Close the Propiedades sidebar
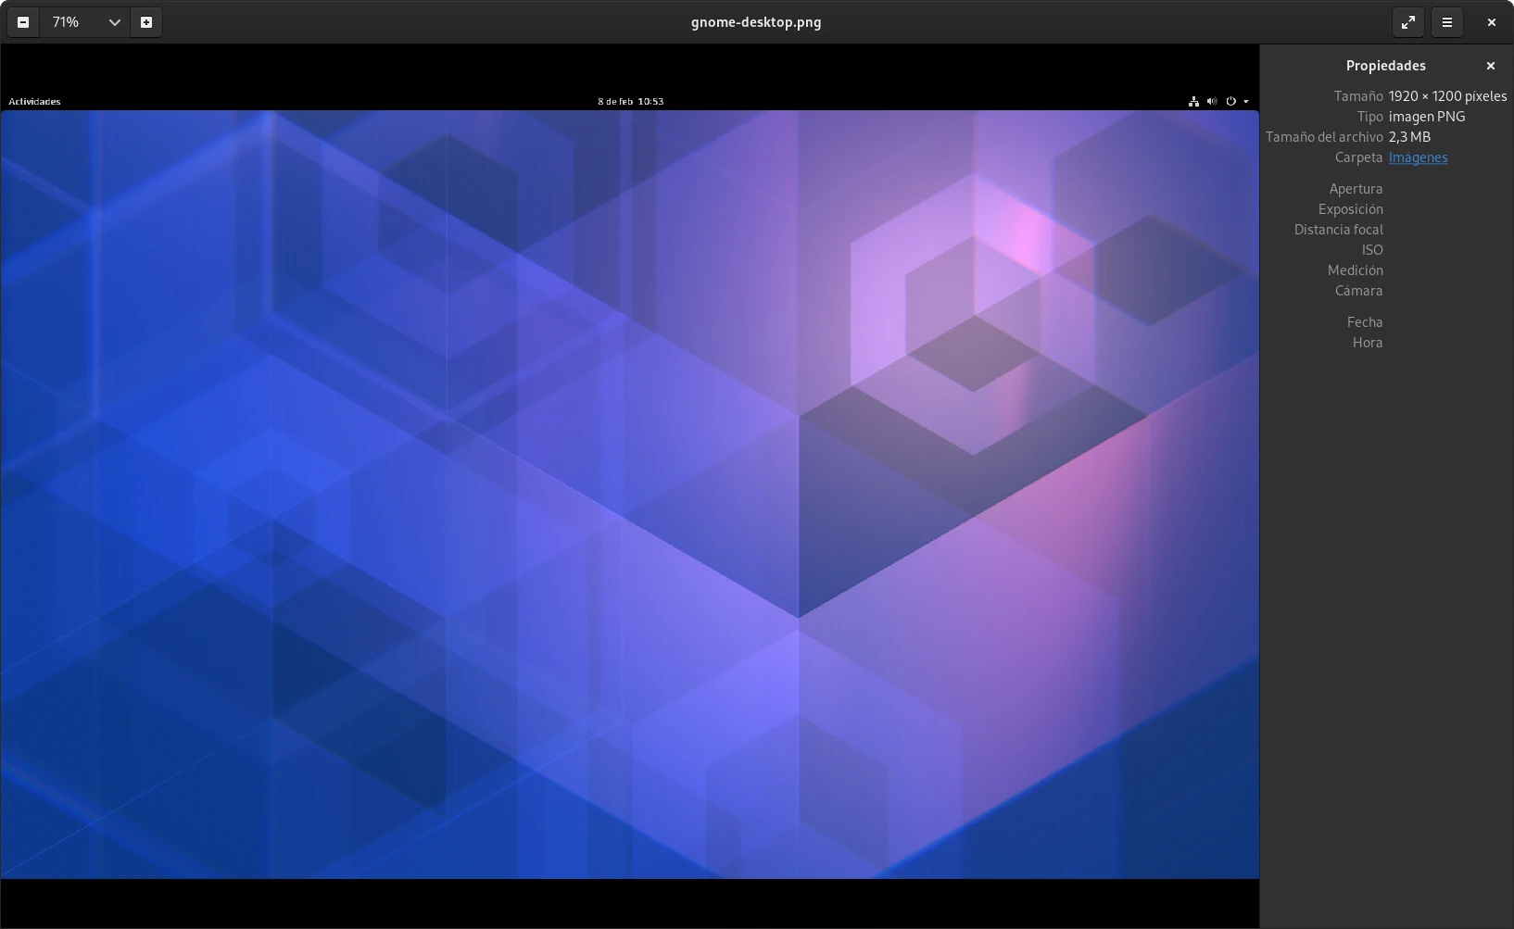The width and height of the screenshot is (1514, 929). [x=1490, y=66]
